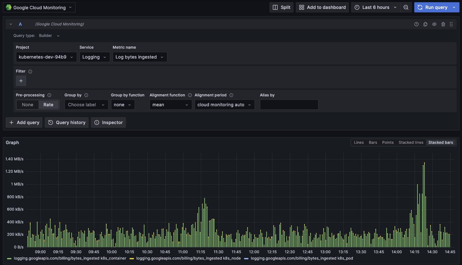This screenshot has width=462, height=265.
Task: Click the trash icon to remove query A
Action: coord(443,24)
